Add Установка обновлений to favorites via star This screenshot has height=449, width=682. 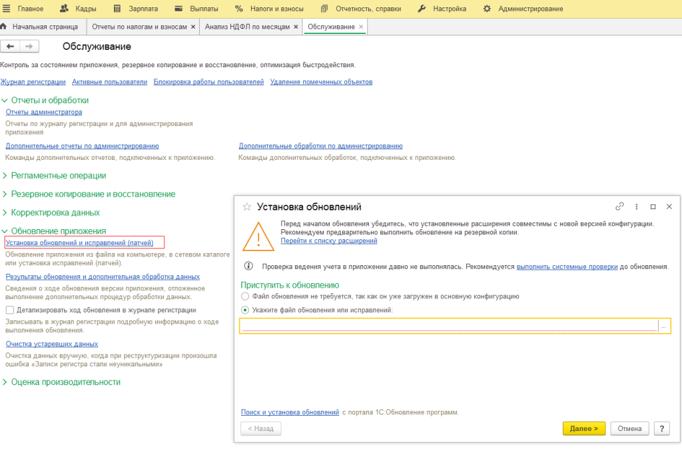click(x=246, y=207)
